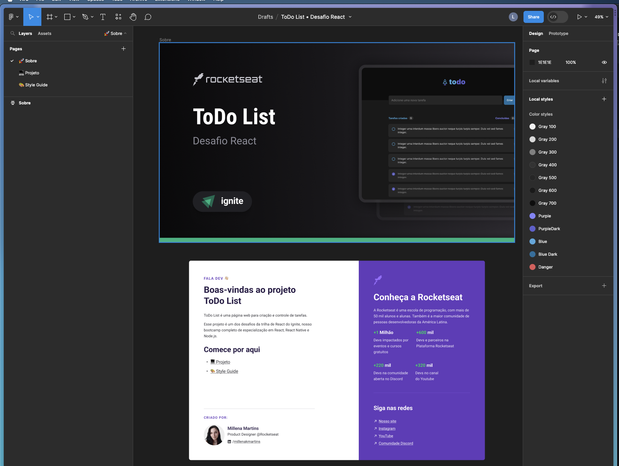
Task: Present the prototype with play icon
Action: [x=579, y=17]
